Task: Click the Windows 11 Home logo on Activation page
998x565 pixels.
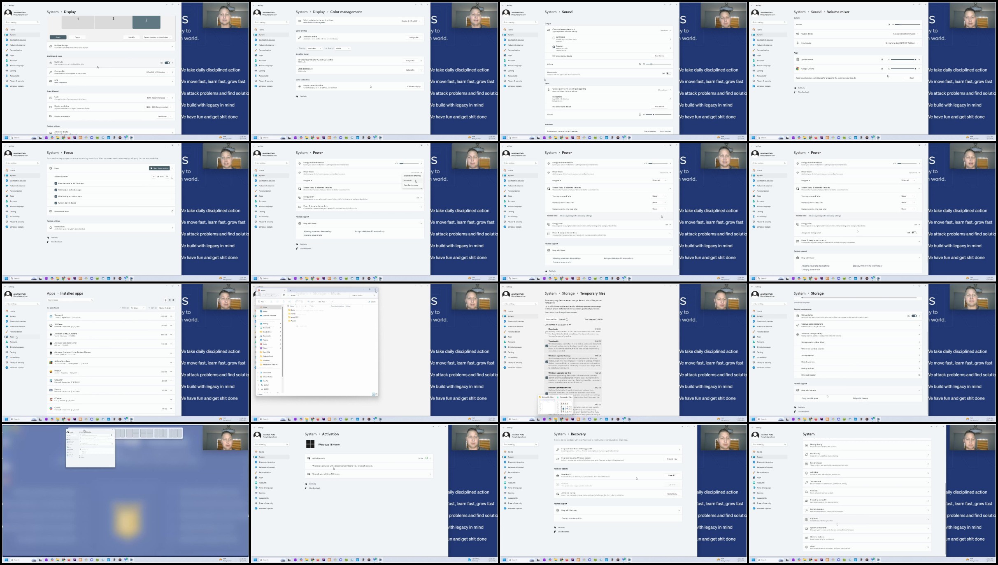Action: [x=310, y=444]
